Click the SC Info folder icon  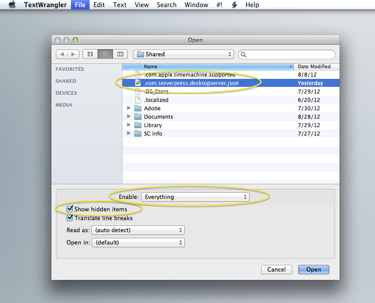[x=138, y=133]
